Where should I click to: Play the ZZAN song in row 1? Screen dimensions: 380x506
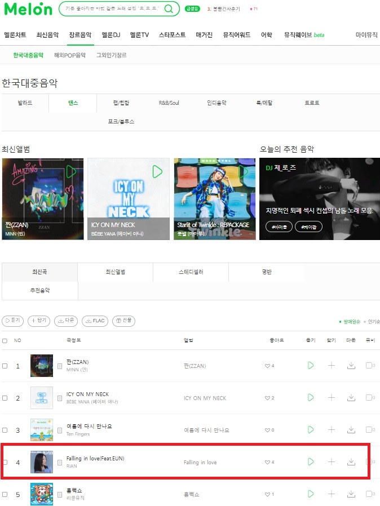[x=311, y=366]
